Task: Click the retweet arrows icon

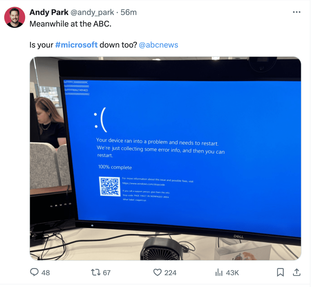Action: (x=96, y=272)
